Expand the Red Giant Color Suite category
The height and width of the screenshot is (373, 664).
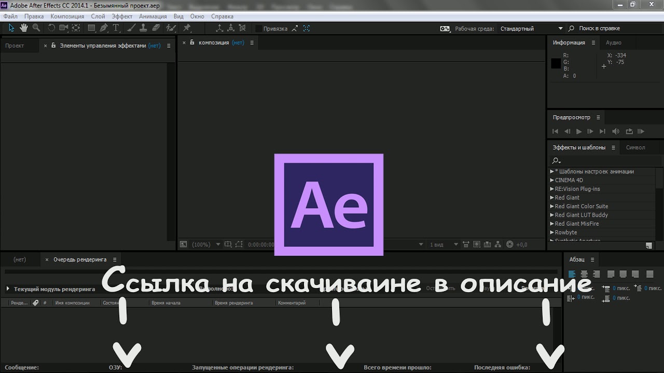click(552, 206)
